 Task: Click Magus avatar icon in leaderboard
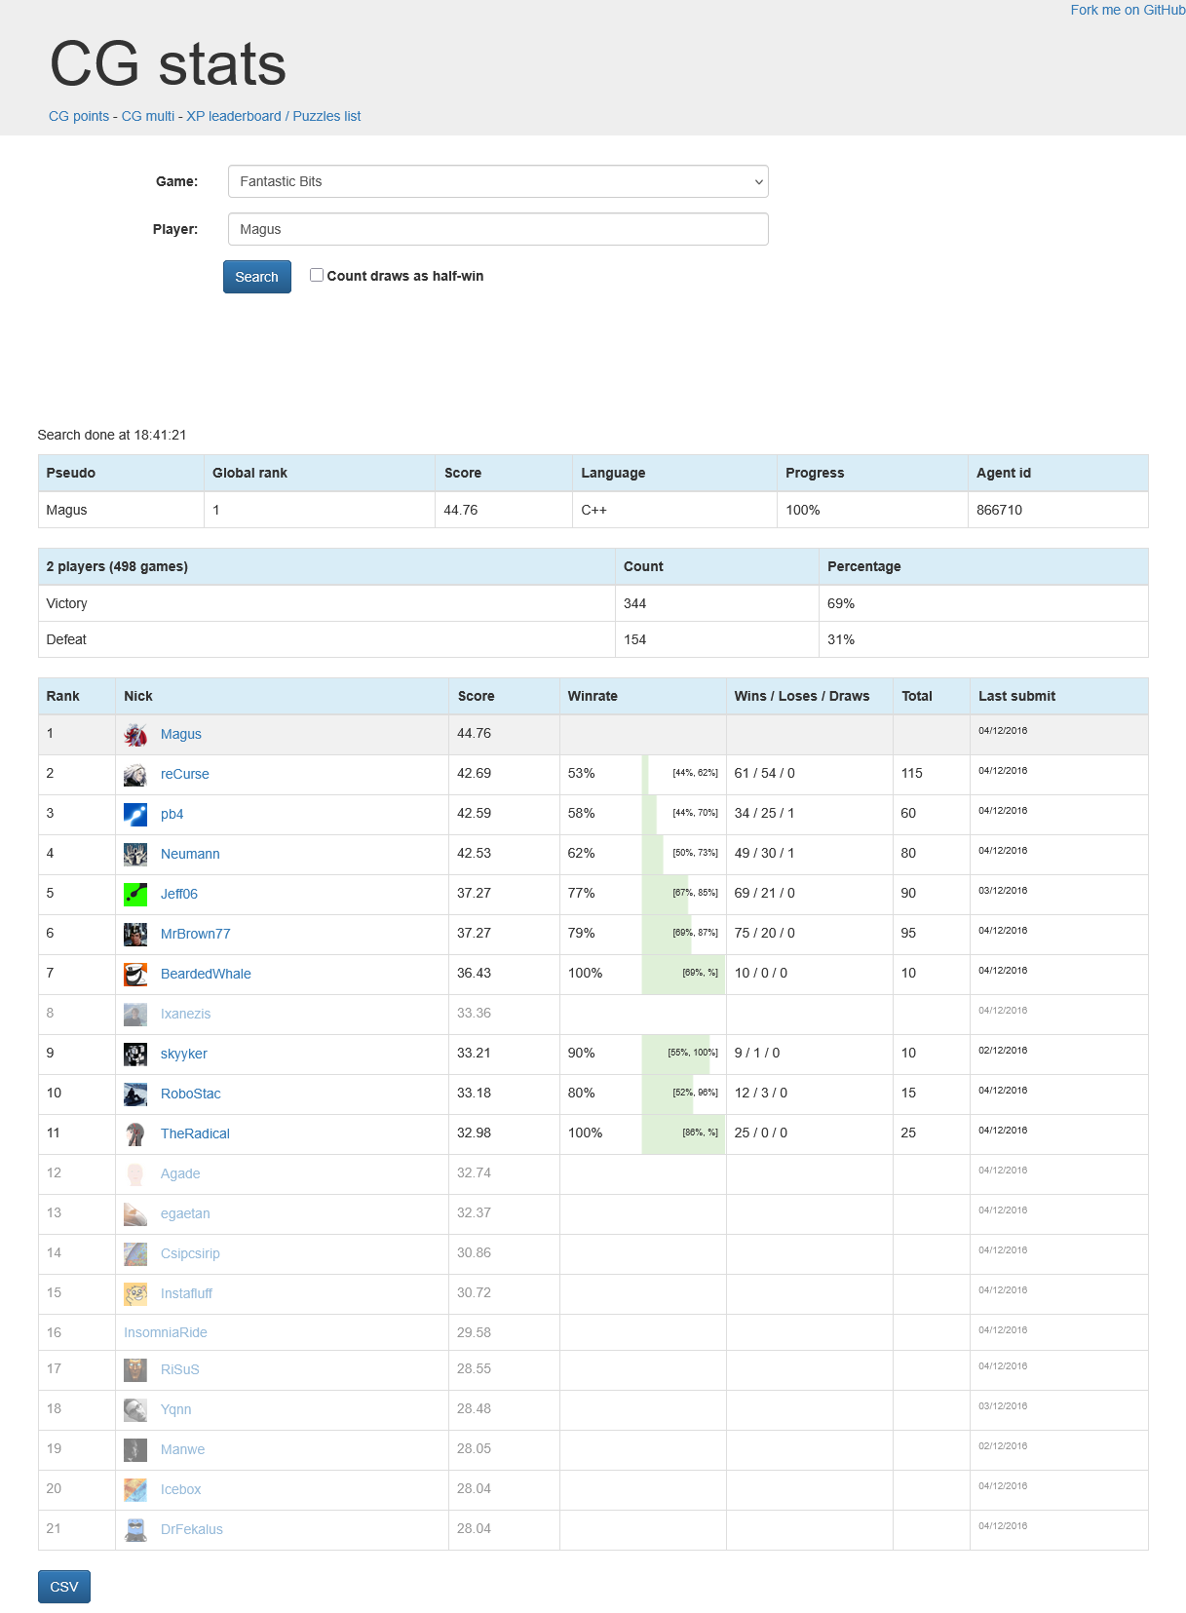[135, 735]
